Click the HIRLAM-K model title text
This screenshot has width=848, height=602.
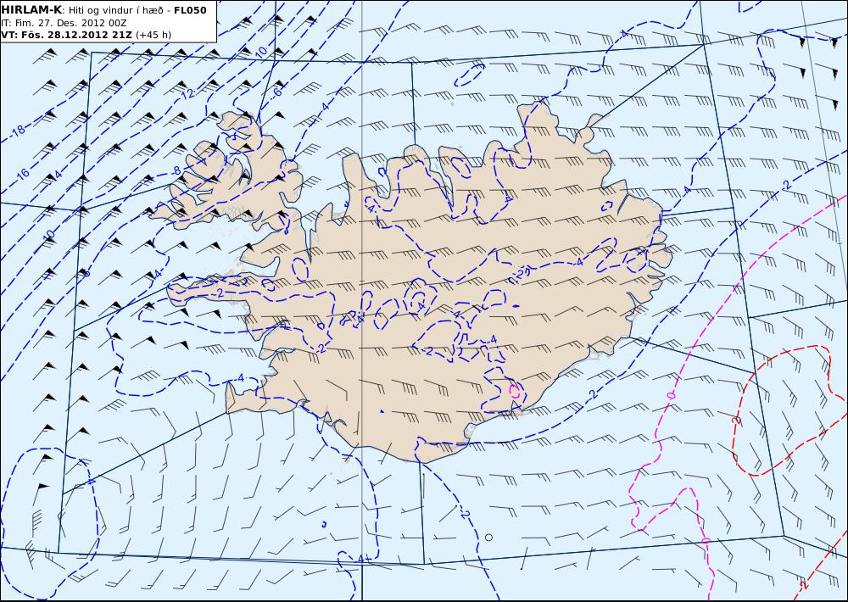pos(32,10)
